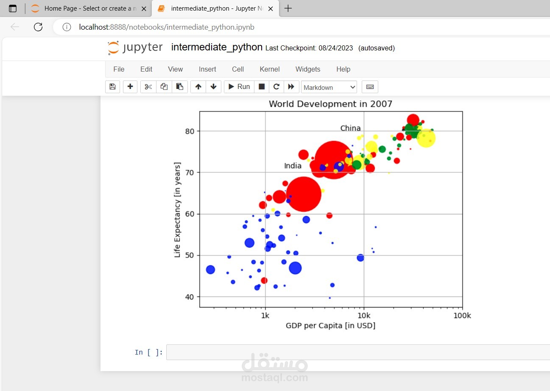The height and width of the screenshot is (391, 550).
Task: Refresh the browser page
Action: click(x=38, y=27)
